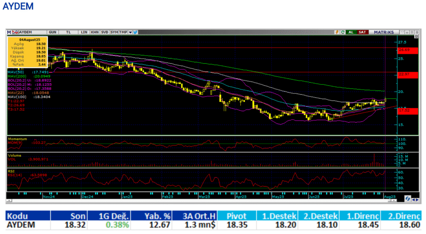Click the Aug25 timeline label
426x234 pixels.
pyautogui.click(x=389, y=197)
